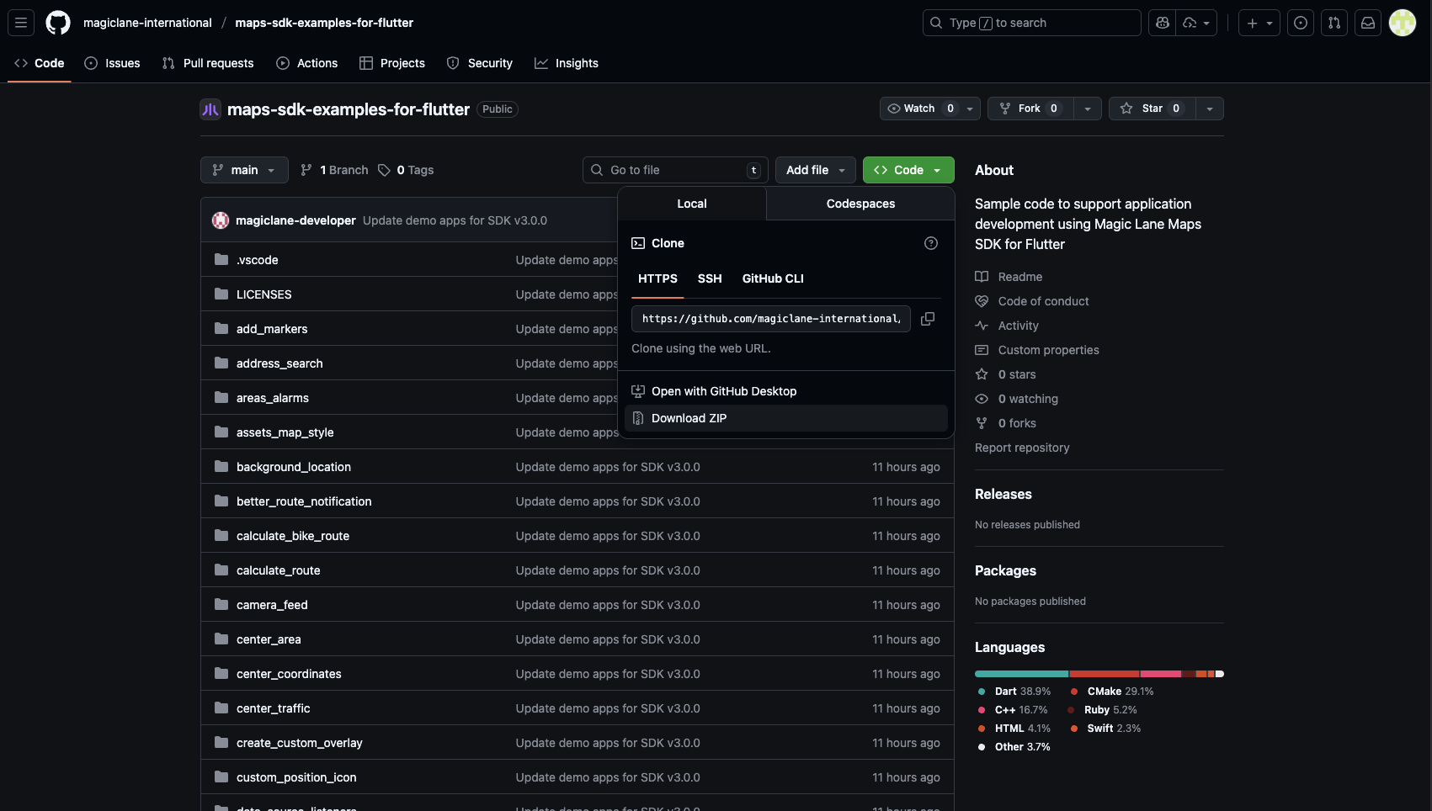Expand the Fork options dropdown arrow
This screenshot has height=811, width=1432.
pos(1088,109)
